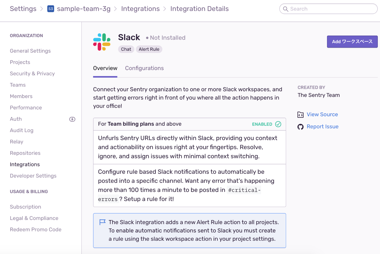Click the chevron after sample-team-3g breadcrumb
This screenshot has height=254, width=380.
115,9
